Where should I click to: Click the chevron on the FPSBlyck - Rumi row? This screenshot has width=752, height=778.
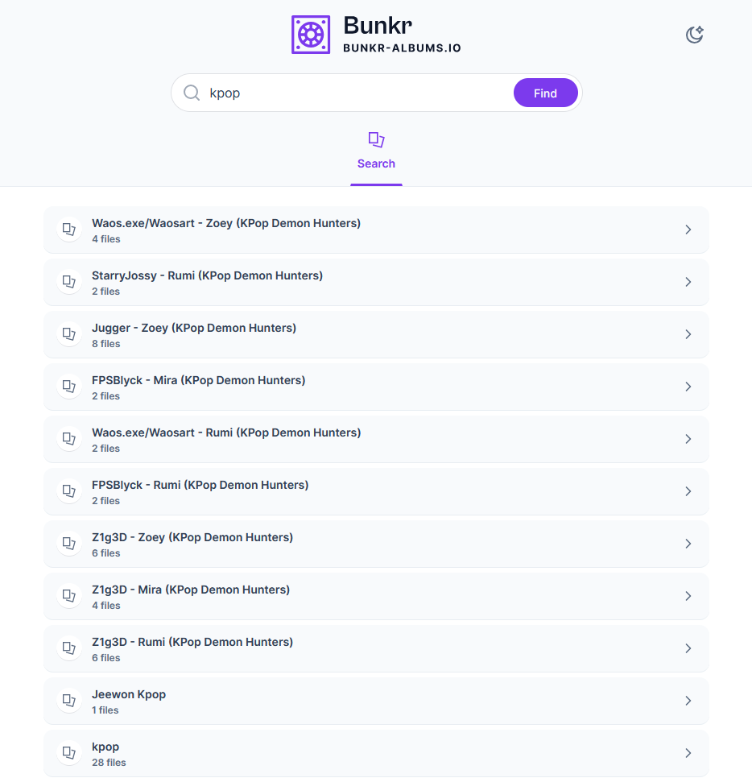click(688, 491)
